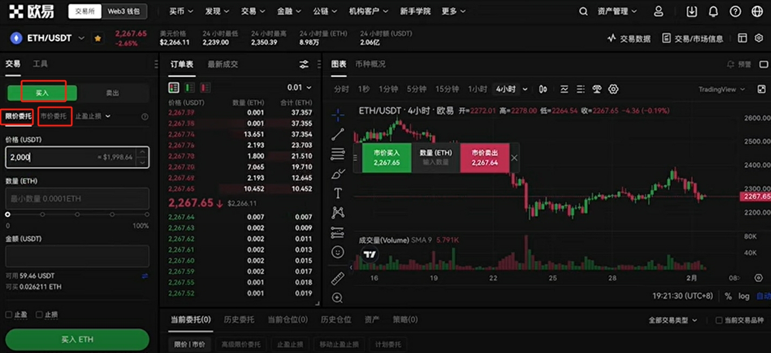Viewport: 771px width, 353px height.
Task: Open the language globe icon
Action: pos(757,11)
